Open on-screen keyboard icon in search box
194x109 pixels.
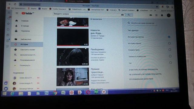pos(122,15)
